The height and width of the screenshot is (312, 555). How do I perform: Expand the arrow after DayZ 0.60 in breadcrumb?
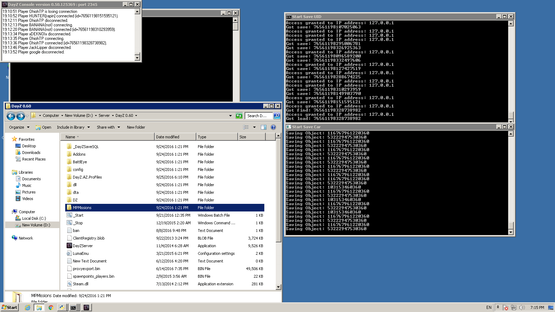(136, 116)
